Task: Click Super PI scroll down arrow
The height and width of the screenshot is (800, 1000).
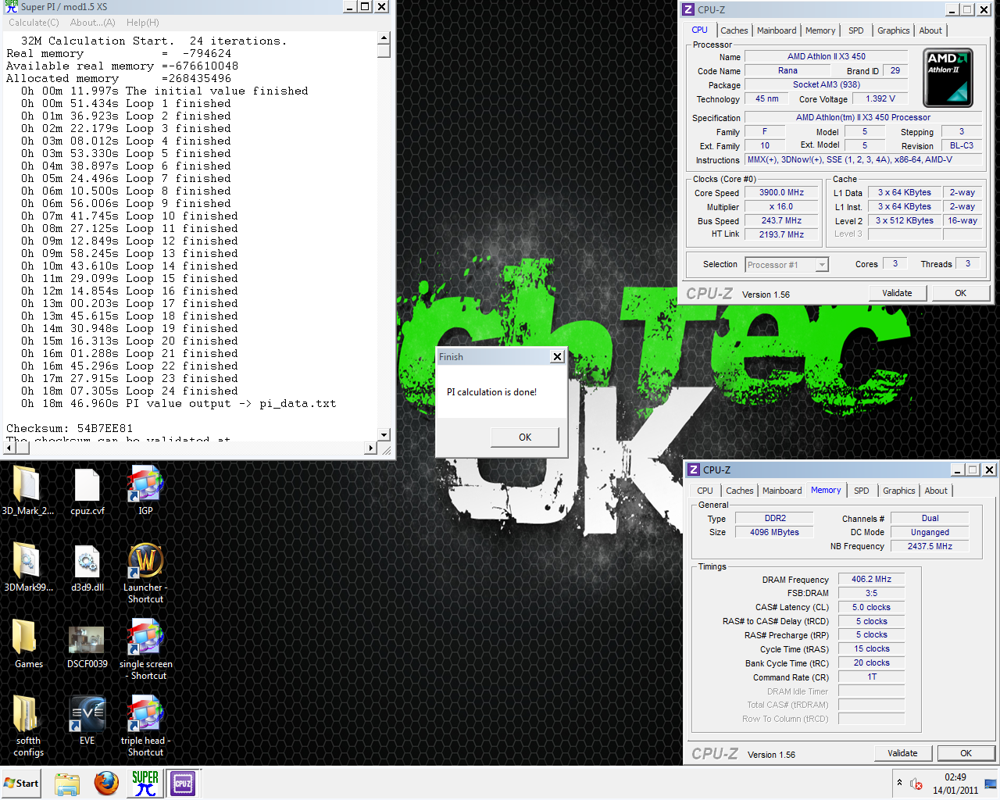Action: click(384, 435)
